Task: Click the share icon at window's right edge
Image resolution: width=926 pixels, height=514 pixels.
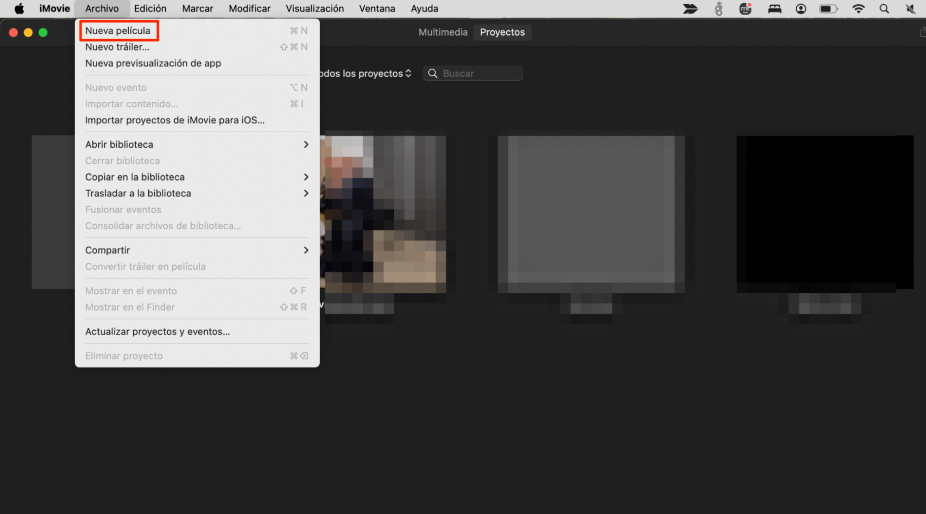Action: 922,32
